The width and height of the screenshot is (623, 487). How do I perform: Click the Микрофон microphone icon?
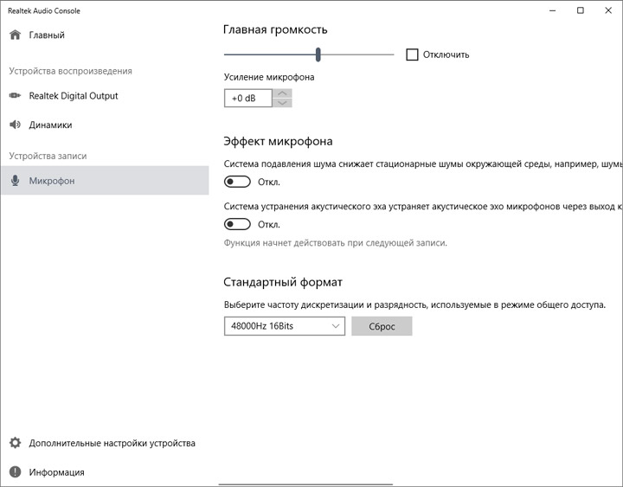(15, 181)
